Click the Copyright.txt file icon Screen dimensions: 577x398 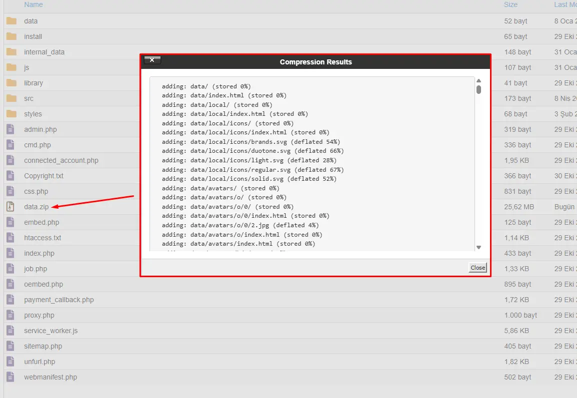(10, 175)
